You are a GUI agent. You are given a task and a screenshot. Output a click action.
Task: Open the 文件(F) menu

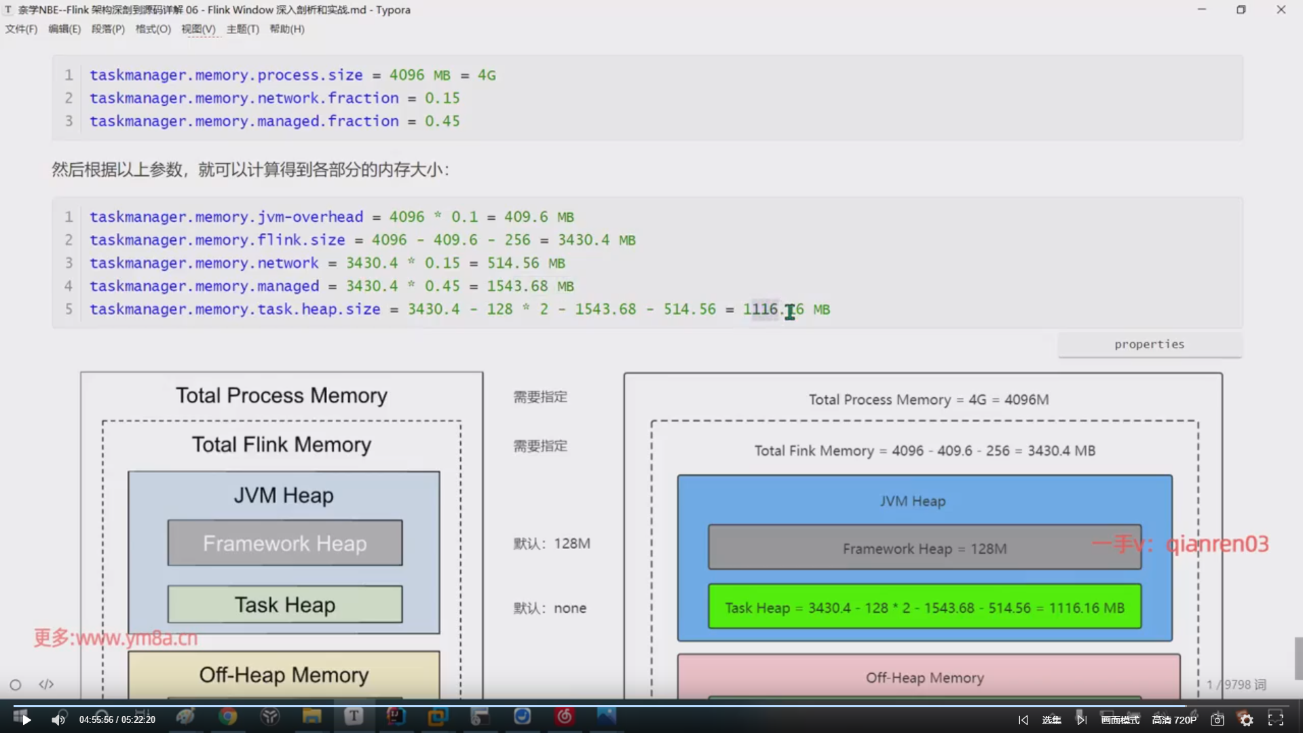point(21,29)
